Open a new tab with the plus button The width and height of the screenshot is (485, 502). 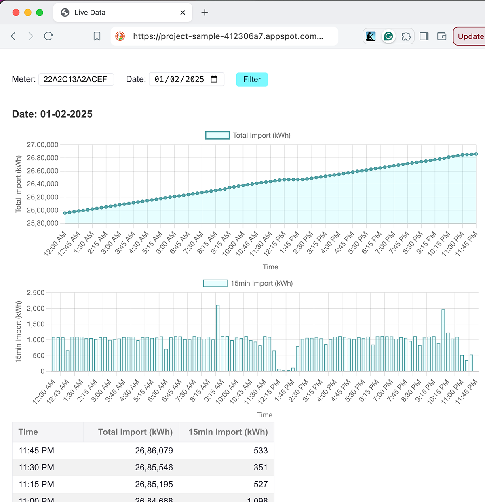(x=205, y=13)
